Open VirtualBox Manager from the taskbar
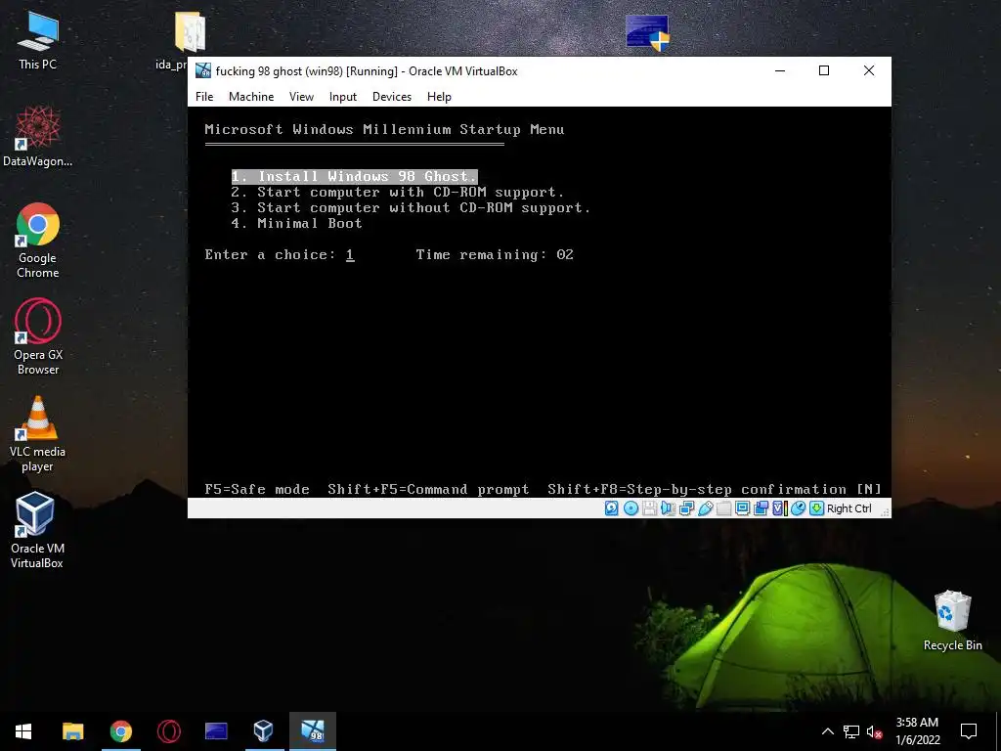This screenshot has width=1001, height=751. tap(264, 731)
